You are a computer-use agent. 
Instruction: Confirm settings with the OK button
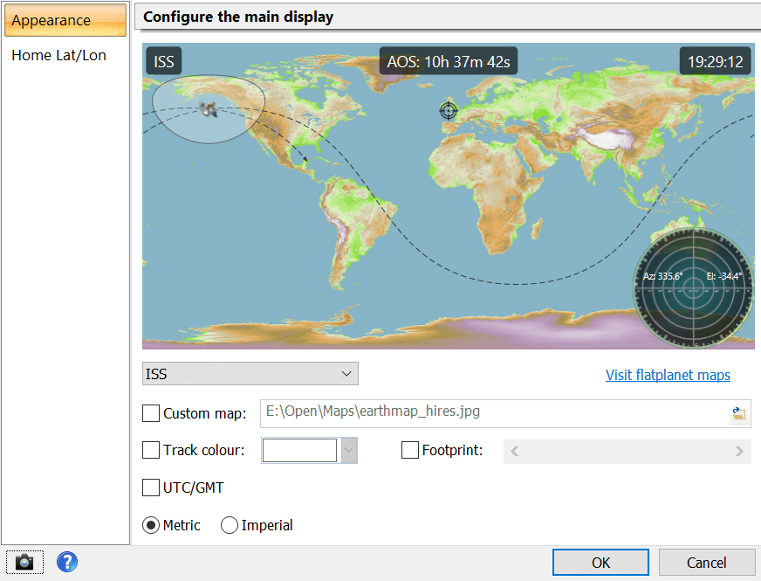click(x=600, y=562)
